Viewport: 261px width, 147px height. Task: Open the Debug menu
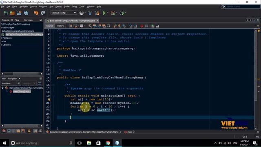coord(58,7)
